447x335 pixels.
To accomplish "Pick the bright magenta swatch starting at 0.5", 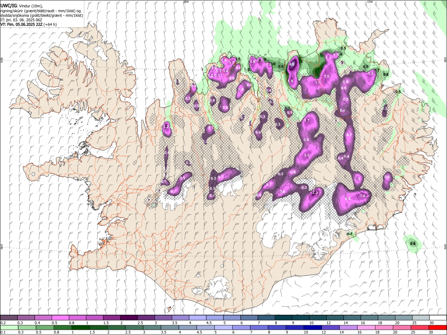I will (60, 318).
